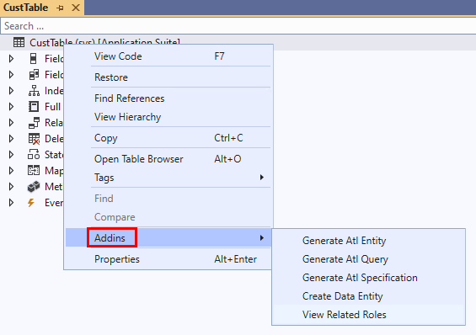Screen dimensions: 476x335
Task: Click the Search input field
Action: point(238,26)
